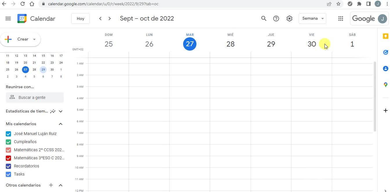
Task: Disable the Tasks calendar checkbox
Action: 8,174
